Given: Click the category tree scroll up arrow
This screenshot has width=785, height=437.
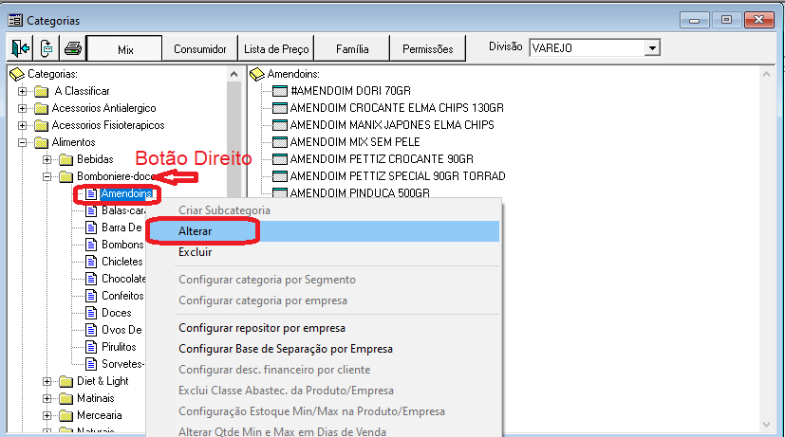Looking at the screenshot, I should [234, 75].
